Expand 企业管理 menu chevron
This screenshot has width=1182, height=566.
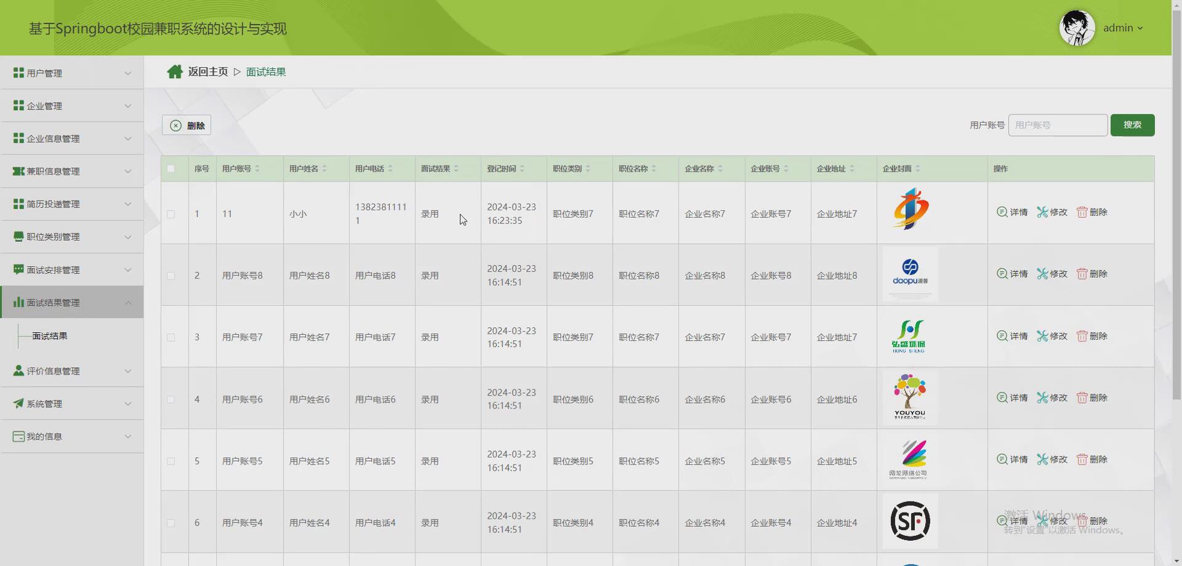[x=128, y=106]
